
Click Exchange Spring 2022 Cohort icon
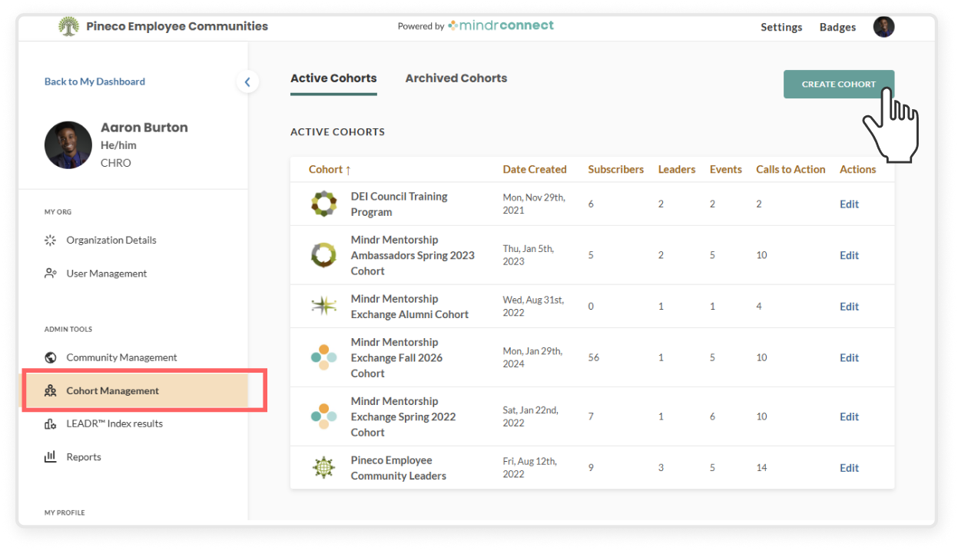323,417
